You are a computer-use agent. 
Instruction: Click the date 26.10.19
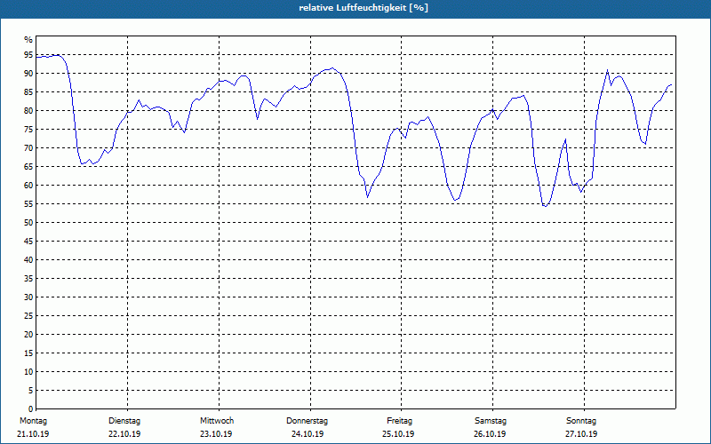point(490,434)
